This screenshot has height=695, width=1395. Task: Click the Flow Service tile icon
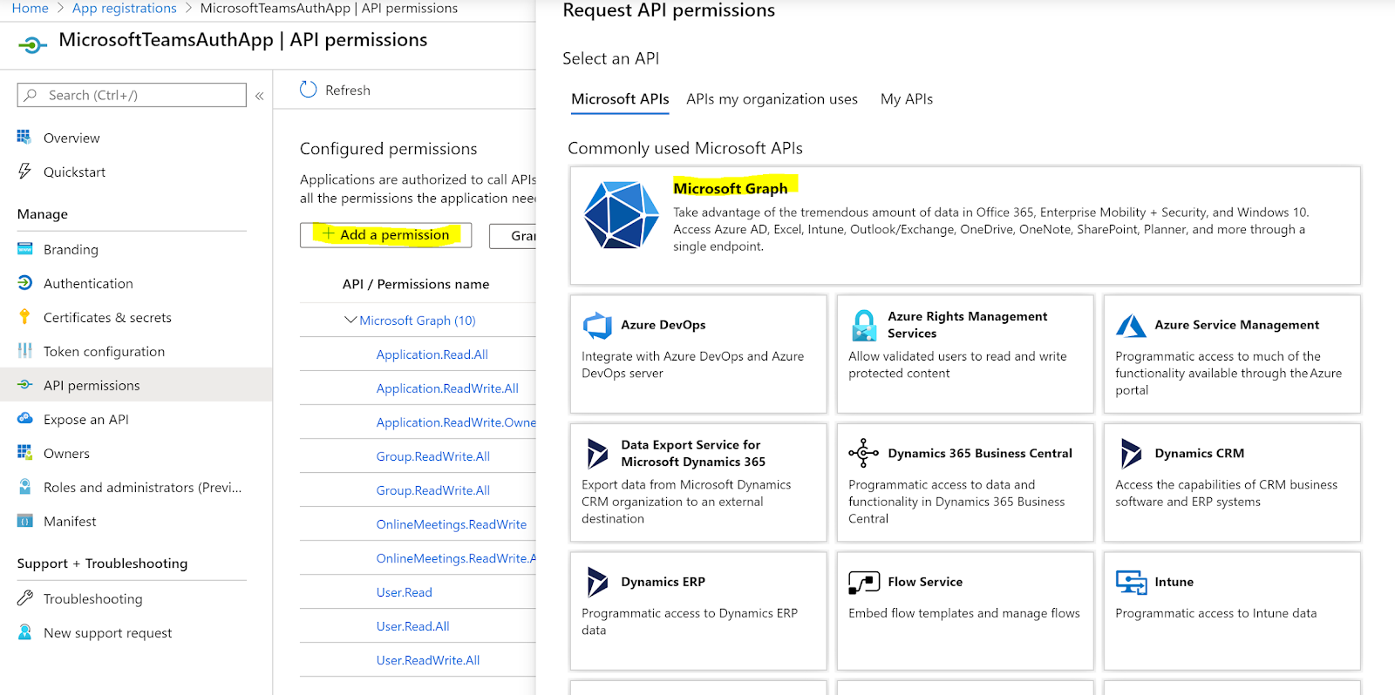pyautogui.click(x=864, y=582)
